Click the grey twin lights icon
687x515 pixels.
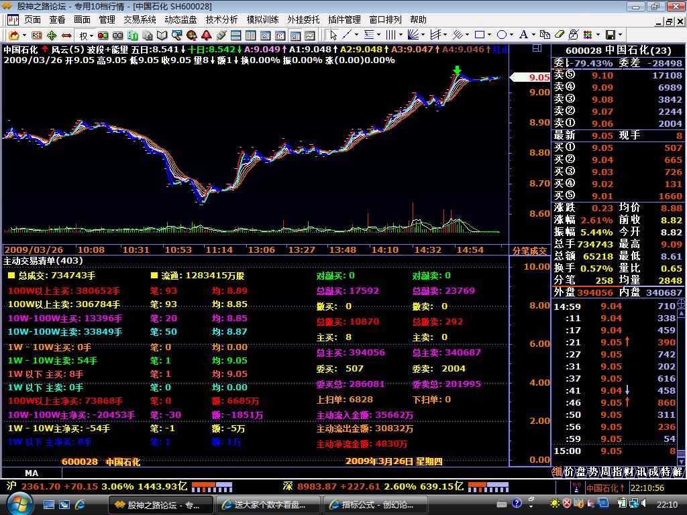click(x=118, y=35)
